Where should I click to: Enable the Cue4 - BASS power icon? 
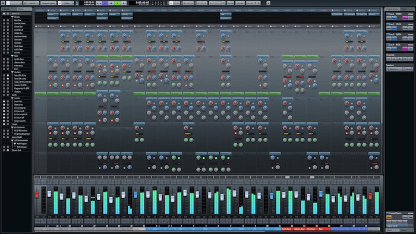[x=387, y=45]
